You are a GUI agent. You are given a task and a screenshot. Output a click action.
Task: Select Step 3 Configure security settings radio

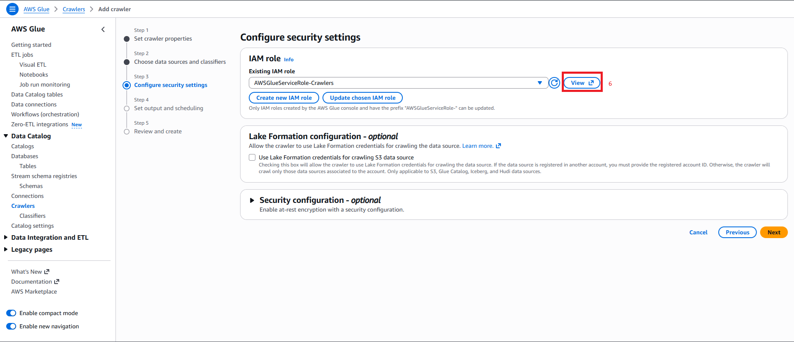coord(127,85)
